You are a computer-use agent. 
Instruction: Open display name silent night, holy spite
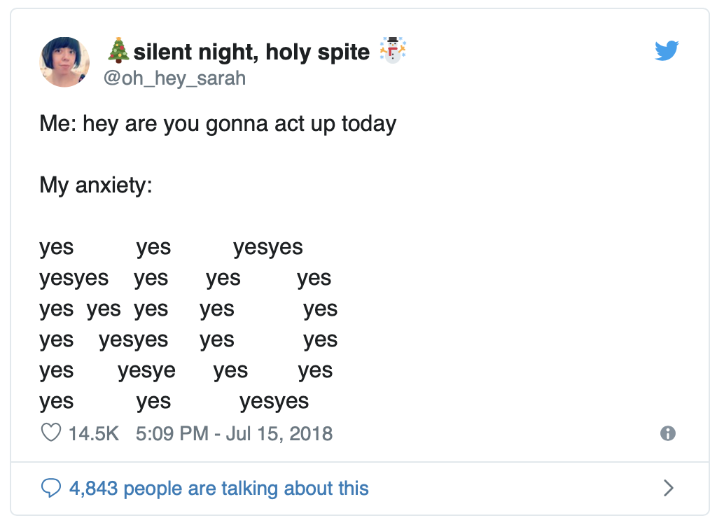coord(251,52)
